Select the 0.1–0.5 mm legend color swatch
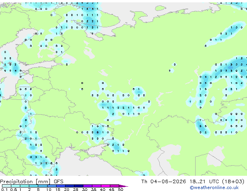The width and height of the screenshot is (247, 191). [x=7, y=186]
